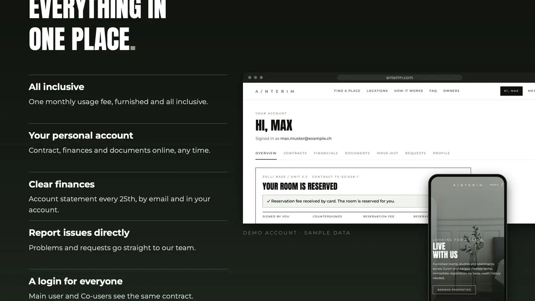This screenshot has width=535, height=301.
Task: Click the reservation fee confirmation notice
Action: [x=346, y=201]
